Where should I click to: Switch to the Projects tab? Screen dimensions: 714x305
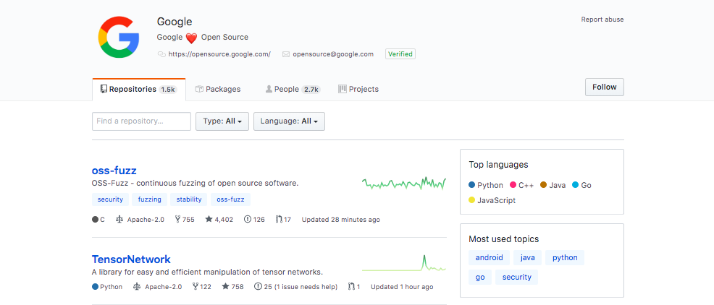coord(359,89)
